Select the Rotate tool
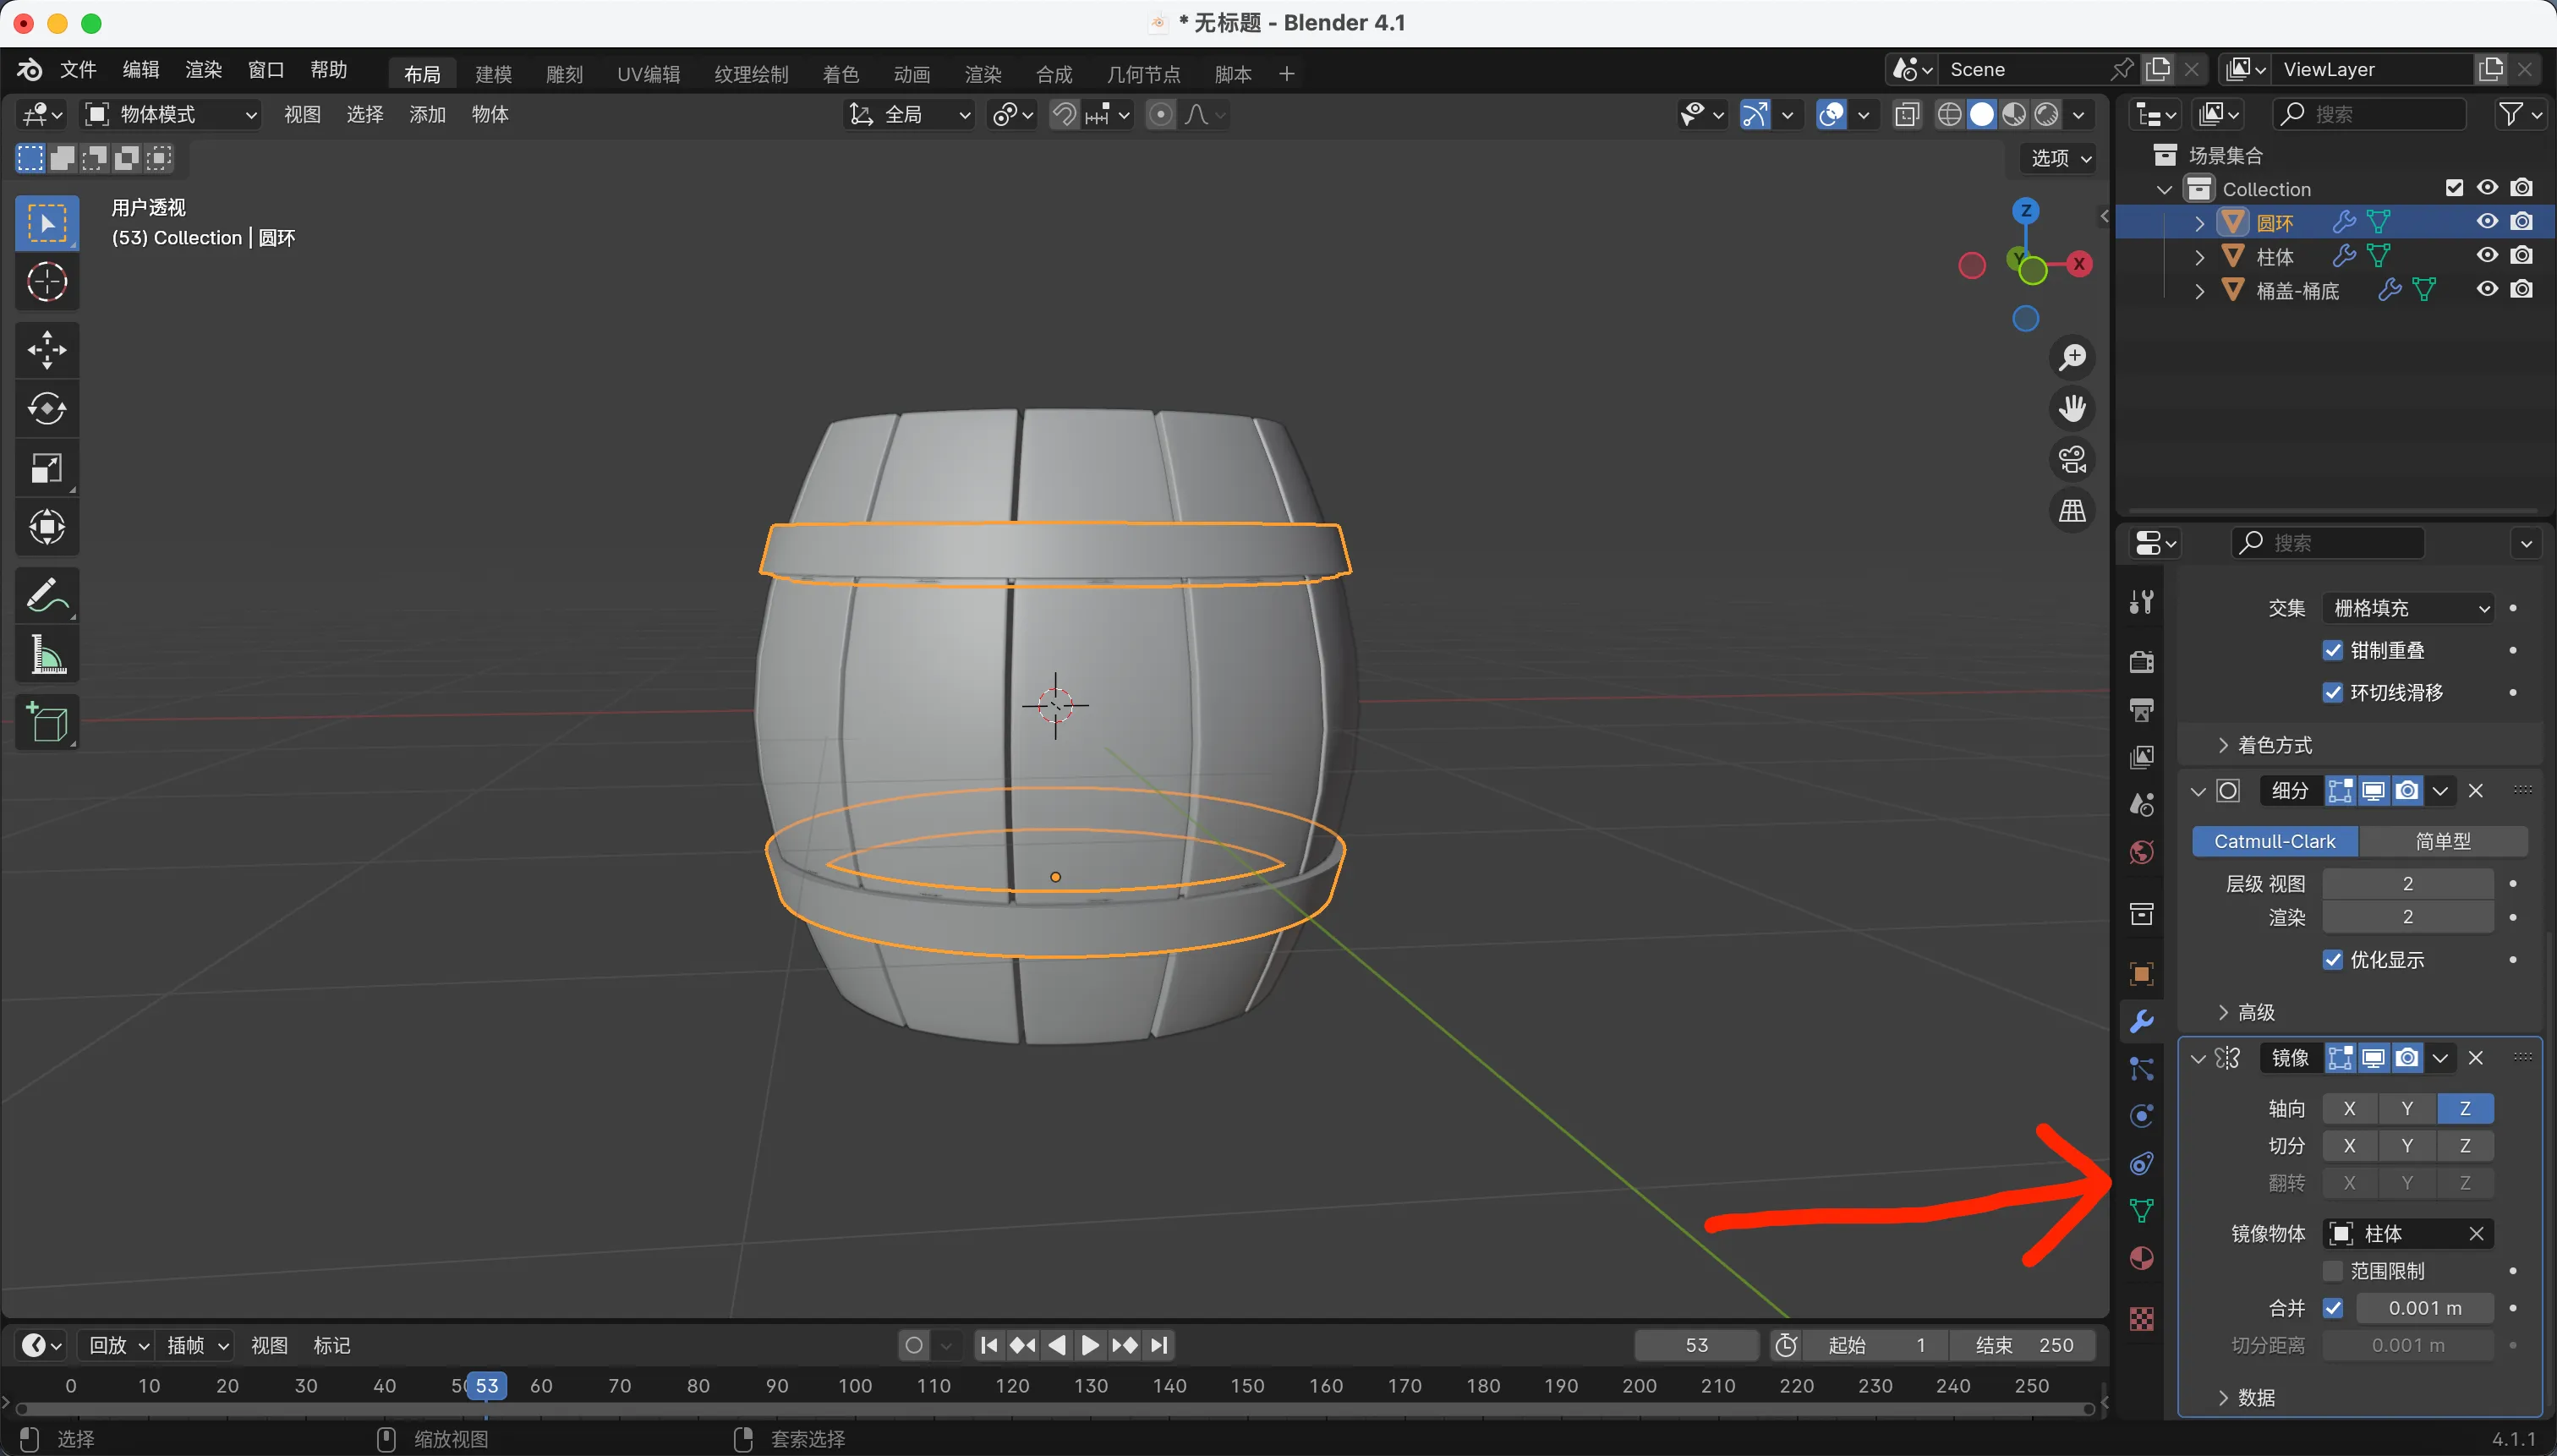This screenshot has height=1456, width=2557. click(46, 409)
